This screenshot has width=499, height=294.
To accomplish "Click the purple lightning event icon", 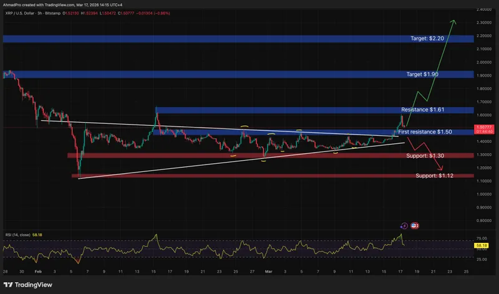I will click(x=404, y=225).
